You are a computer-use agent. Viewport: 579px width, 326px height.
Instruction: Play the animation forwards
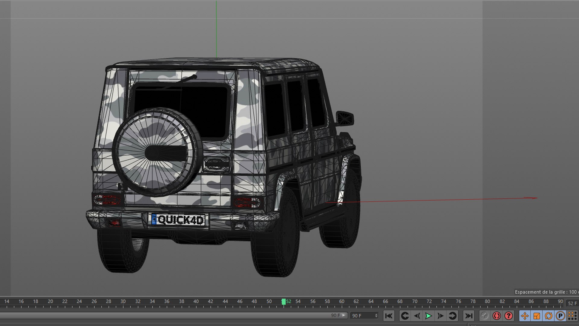point(429,316)
